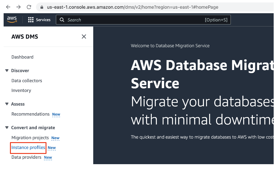Collapse the Assess section
The image size is (280, 169).
7,104
